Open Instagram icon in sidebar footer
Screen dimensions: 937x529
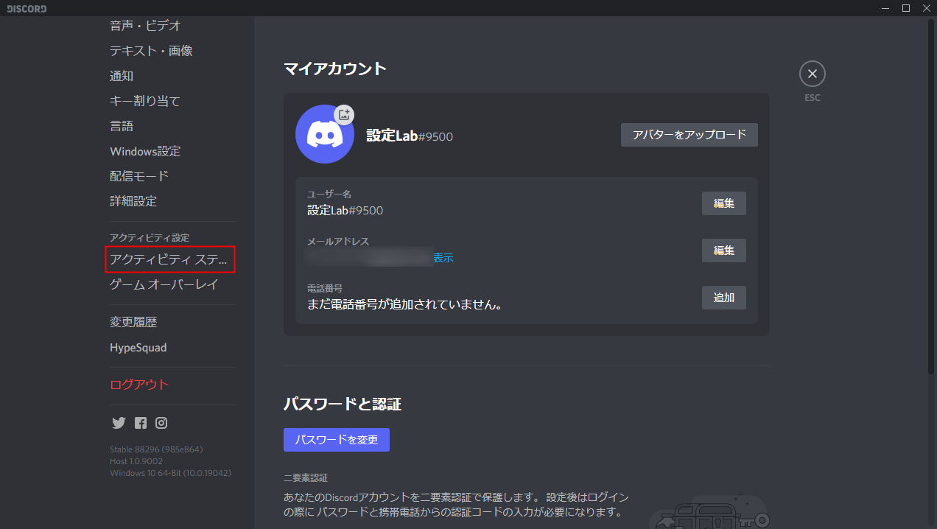click(x=161, y=423)
